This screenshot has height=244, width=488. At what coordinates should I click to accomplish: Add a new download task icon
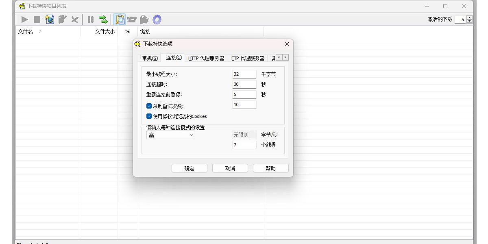50,19
